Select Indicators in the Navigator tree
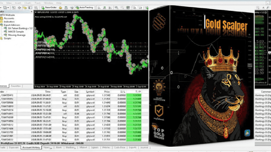 [9, 22]
